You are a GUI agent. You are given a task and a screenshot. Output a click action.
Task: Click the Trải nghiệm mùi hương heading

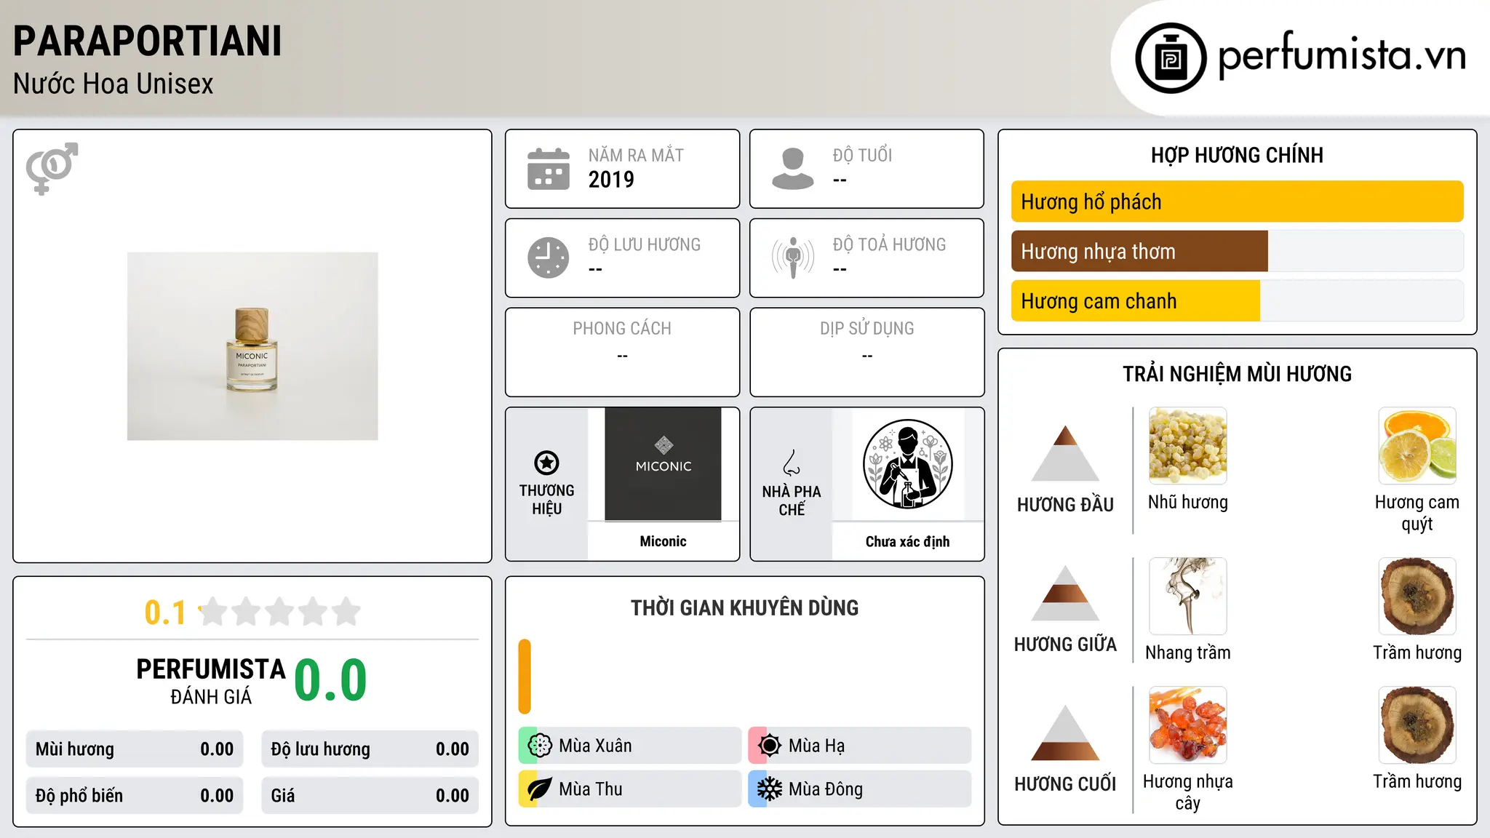click(1238, 374)
